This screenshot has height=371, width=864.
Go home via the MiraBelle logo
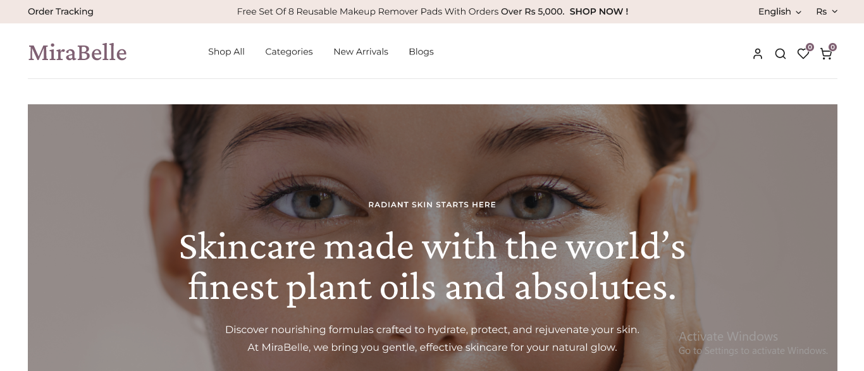[x=77, y=52]
